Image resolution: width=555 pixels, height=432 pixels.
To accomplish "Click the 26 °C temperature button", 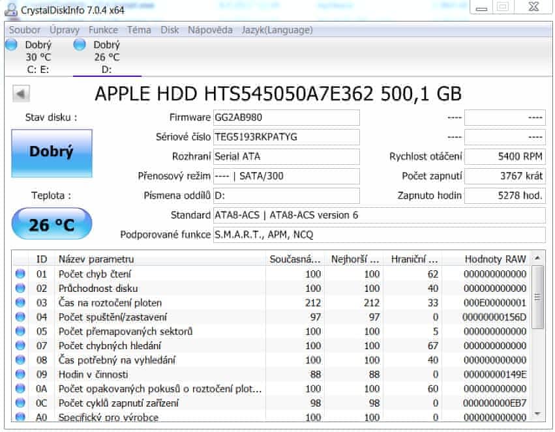I will 52,224.
